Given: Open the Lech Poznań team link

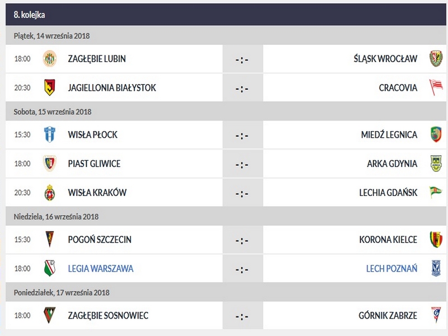Looking at the screenshot, I should (x=391, y=269).
